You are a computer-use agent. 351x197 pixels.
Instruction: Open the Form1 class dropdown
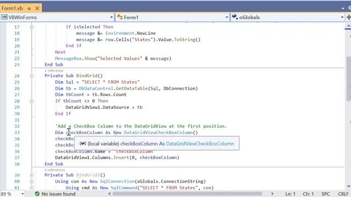tap(227, 18)
